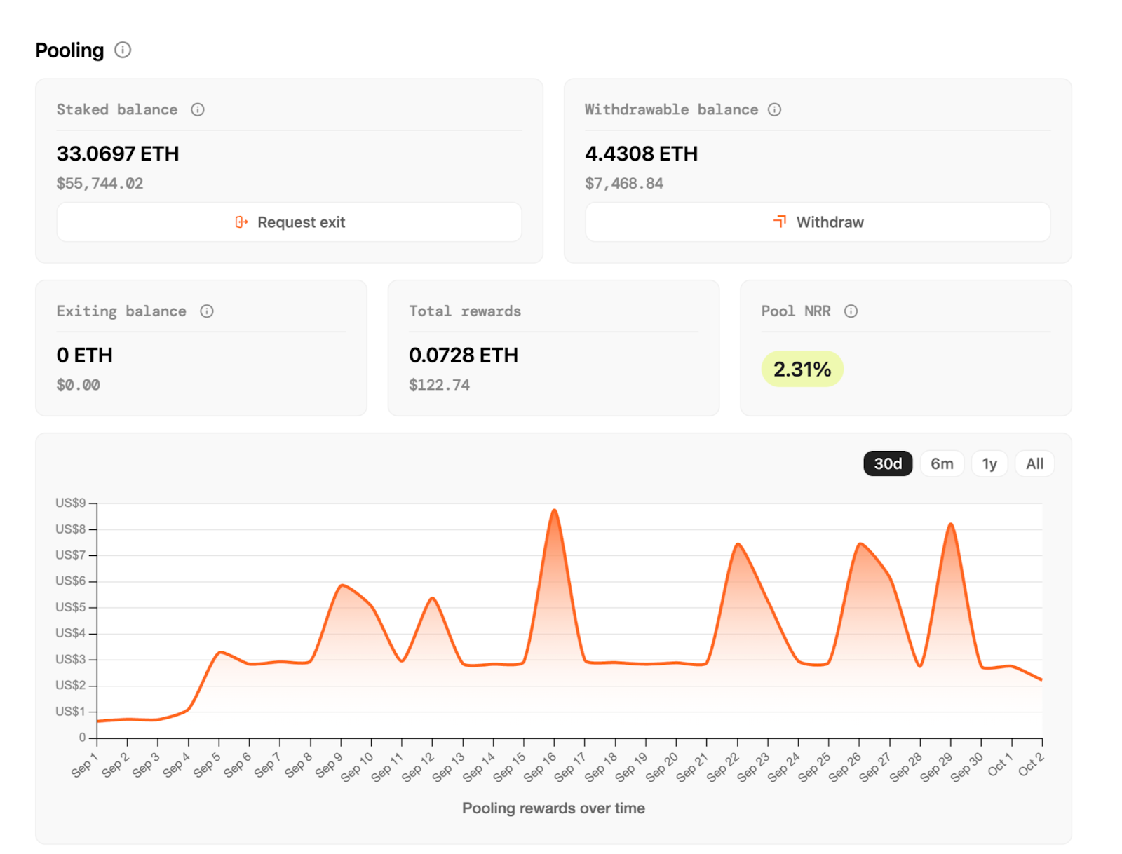This screenshot has width=1122, height=854.
Task: Click the Withdrawable balance info icon
Action: 774,109
